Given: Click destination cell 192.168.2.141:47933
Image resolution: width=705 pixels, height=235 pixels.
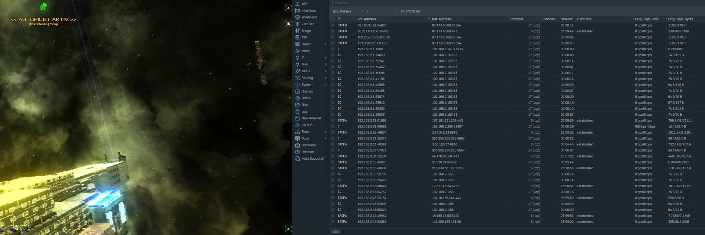Looking at the screenshot, I should point(447,49).
